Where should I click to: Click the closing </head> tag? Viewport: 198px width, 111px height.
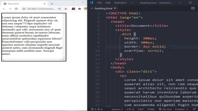coord(118,63)
